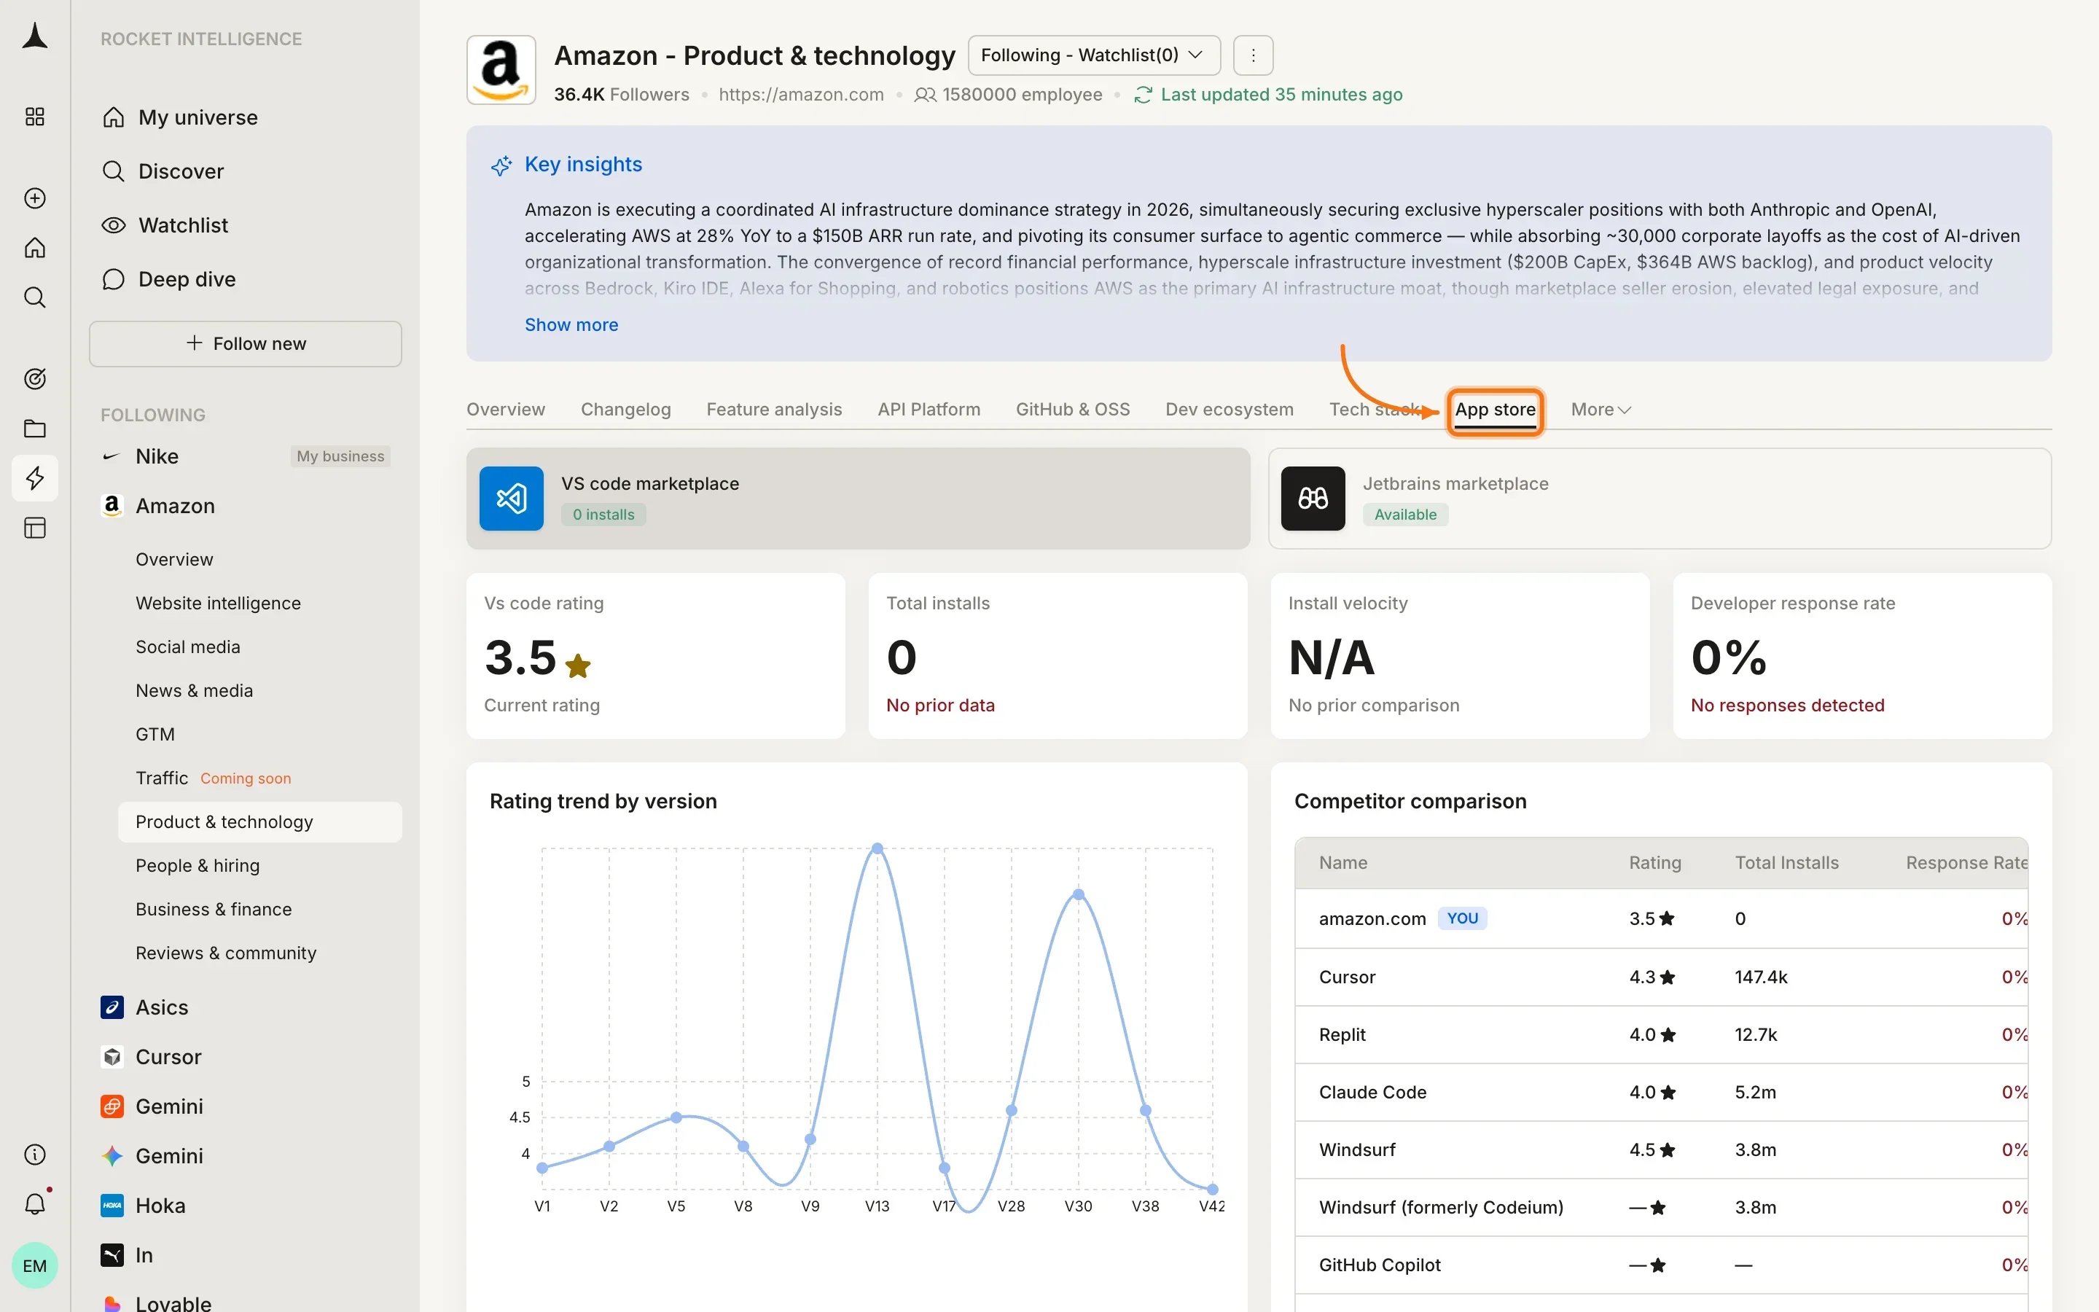This screenshot has width=2099, height=1312.
Task: Open the target icon in the left rail
Action: click(x=35, y=378)
